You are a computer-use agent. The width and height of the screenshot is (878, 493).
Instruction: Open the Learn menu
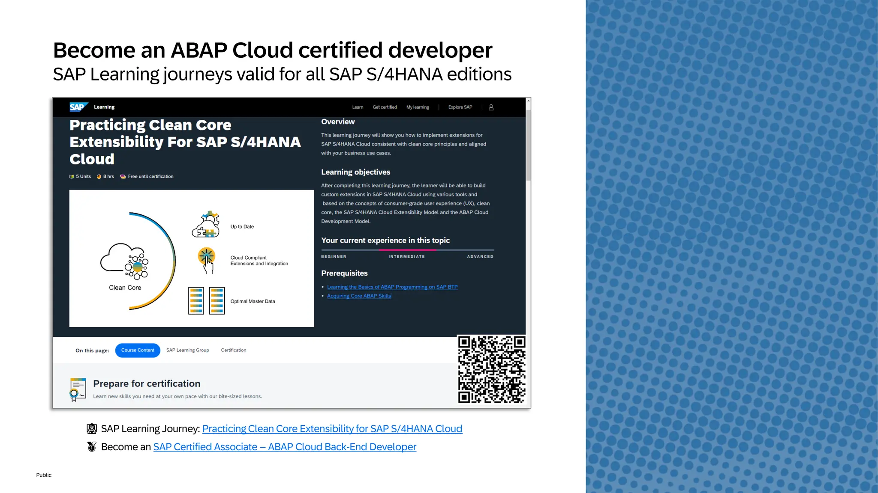[x=358, y=107]
